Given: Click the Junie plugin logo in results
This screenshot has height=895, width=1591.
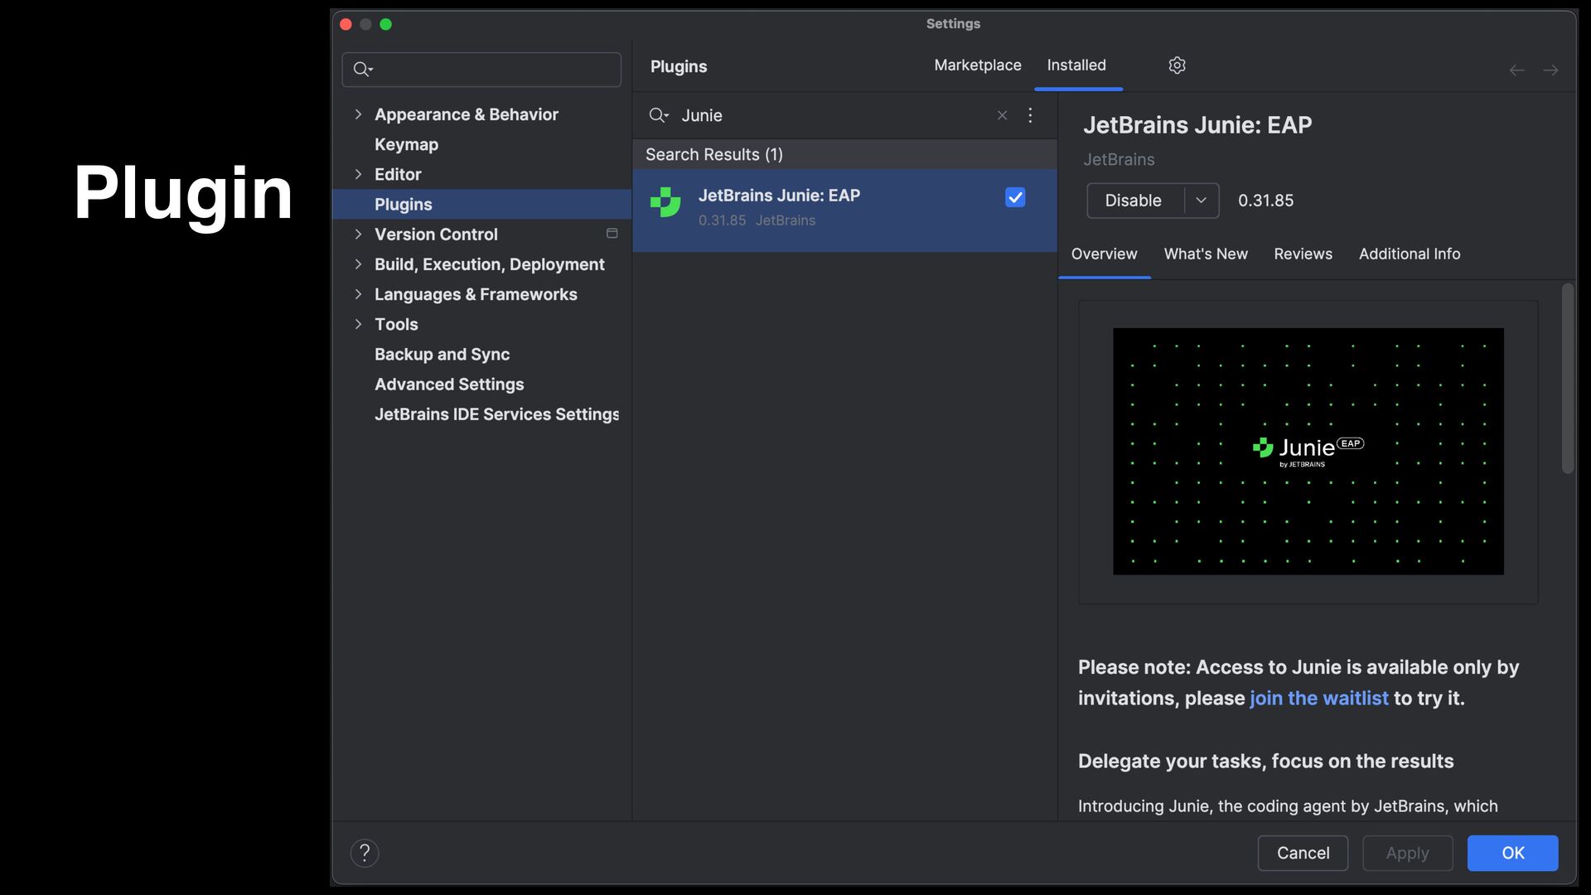Looking at the screenshot, I should 665,203.
